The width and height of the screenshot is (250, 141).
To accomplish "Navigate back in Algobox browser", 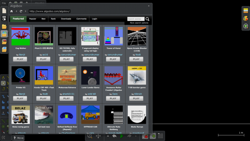I will (x=16, y=11).
